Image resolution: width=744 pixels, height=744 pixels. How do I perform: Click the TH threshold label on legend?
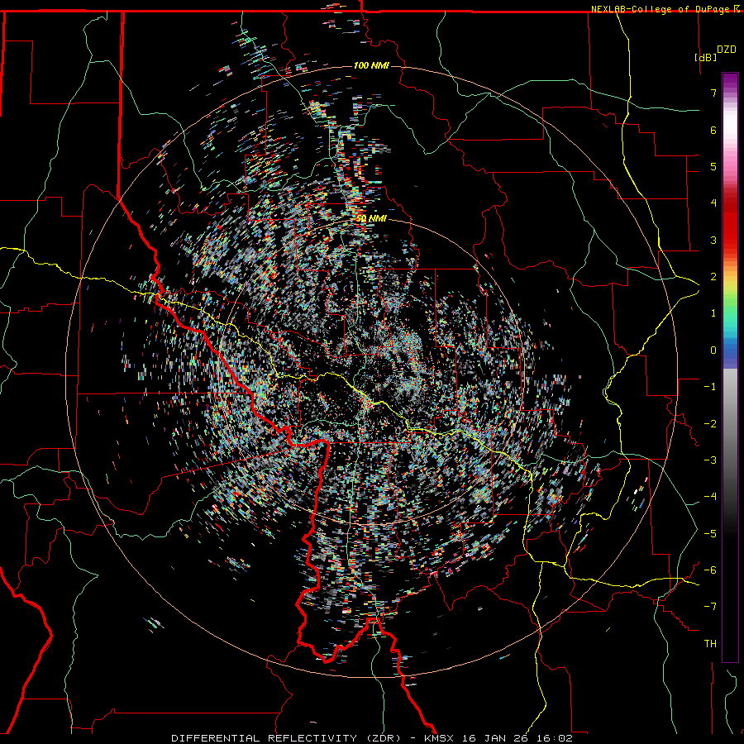point(710,644)
